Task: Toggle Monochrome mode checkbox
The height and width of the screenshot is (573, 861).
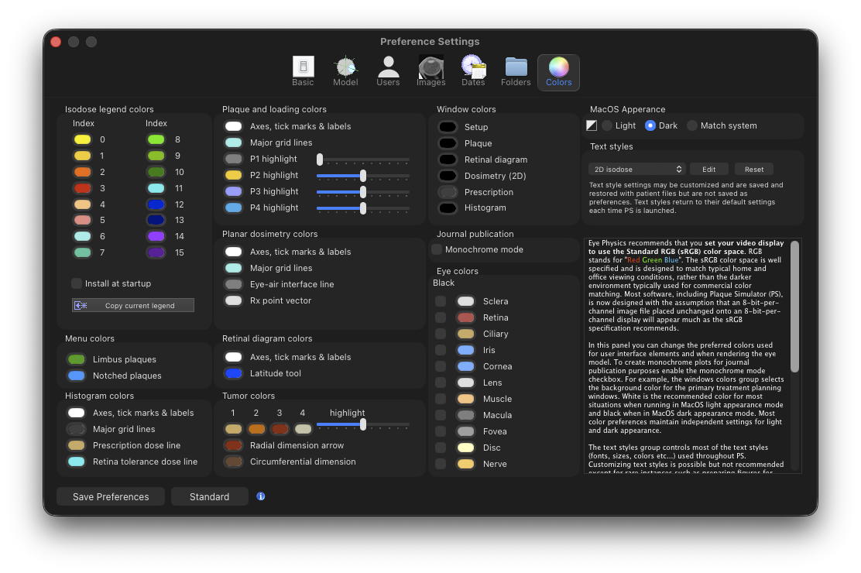Action: tap(437, 249)
